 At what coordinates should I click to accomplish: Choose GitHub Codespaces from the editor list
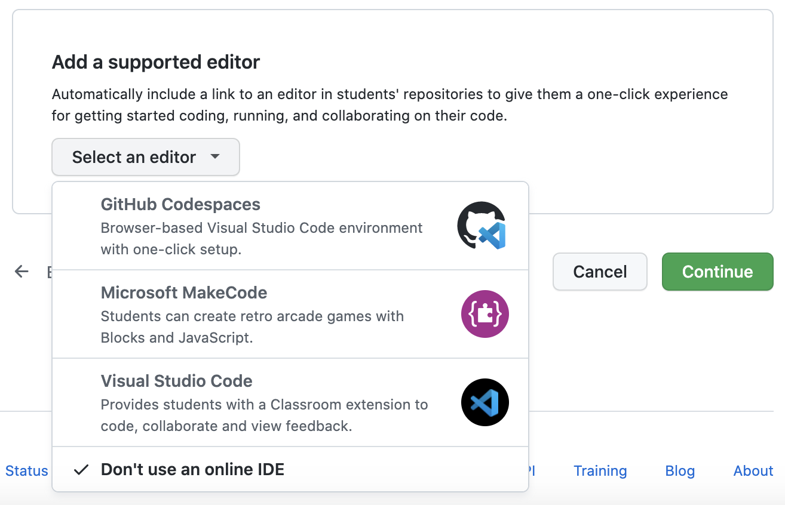point(290,226)
